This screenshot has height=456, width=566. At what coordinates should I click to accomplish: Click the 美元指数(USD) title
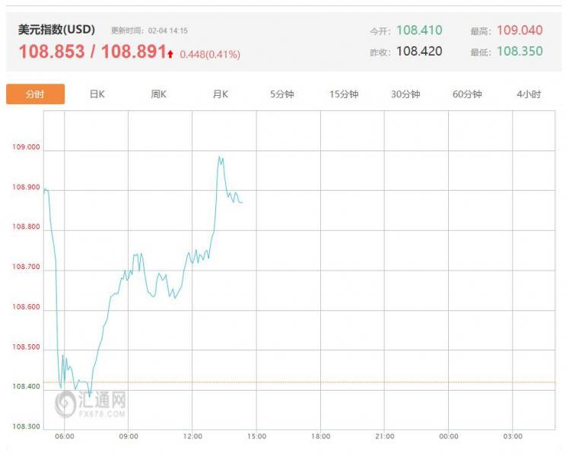[x=56, y=30]
